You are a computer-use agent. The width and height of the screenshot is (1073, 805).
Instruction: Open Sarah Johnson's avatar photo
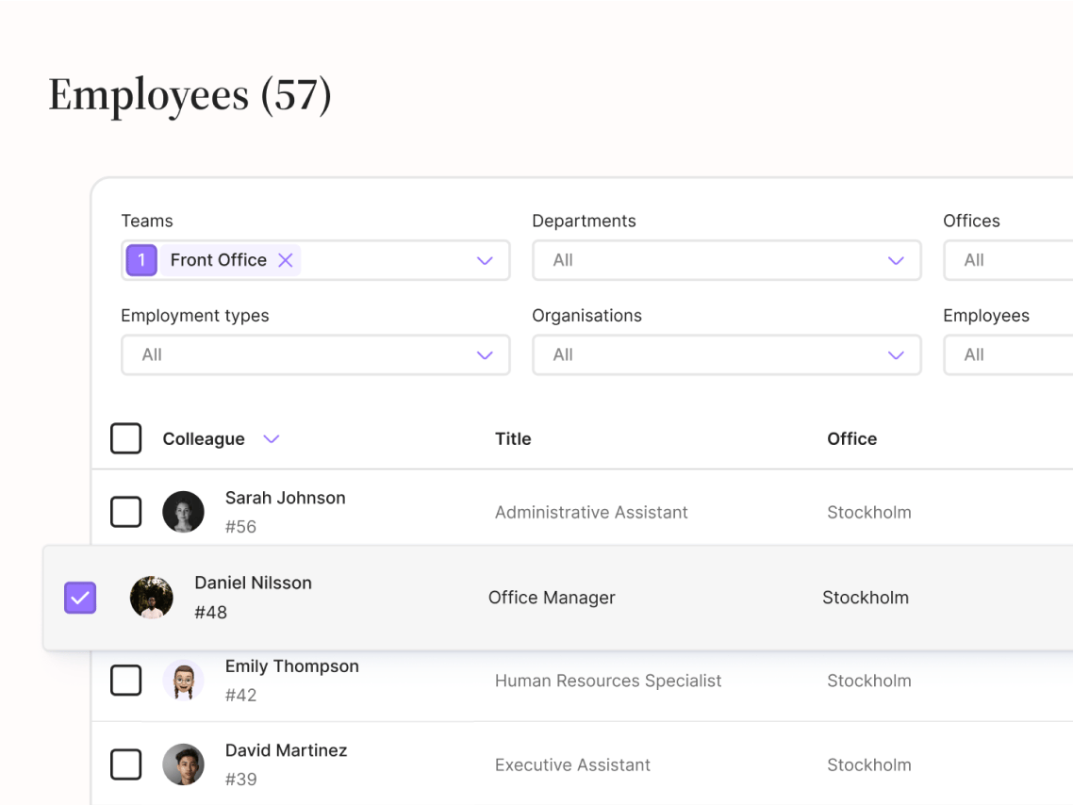[x=183, y=512]
